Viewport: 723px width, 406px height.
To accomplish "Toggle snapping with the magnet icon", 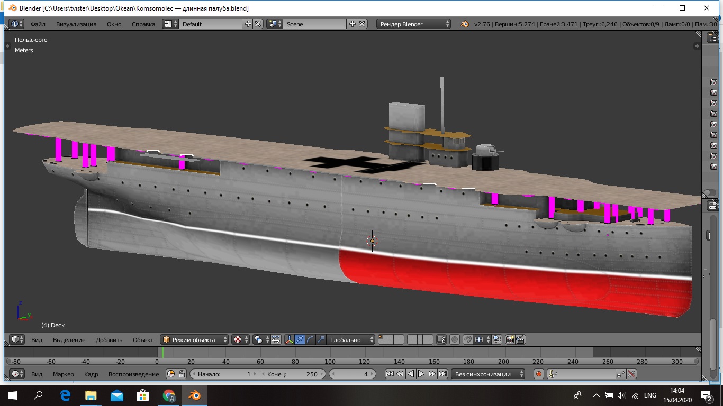I will point(468,339).
